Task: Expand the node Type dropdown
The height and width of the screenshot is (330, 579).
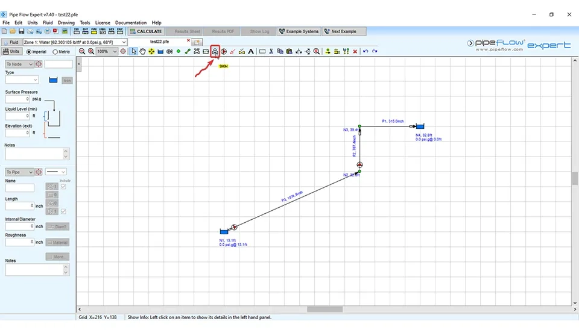Action: [x=34, y=79]
